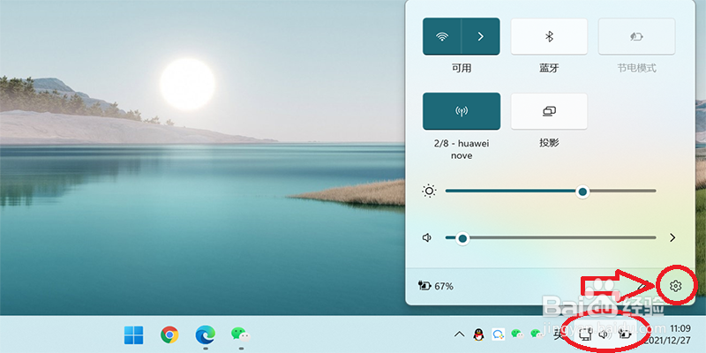Click the 节电模式 label text
Screen dimensions: 706x353
(x=636, y=69)
